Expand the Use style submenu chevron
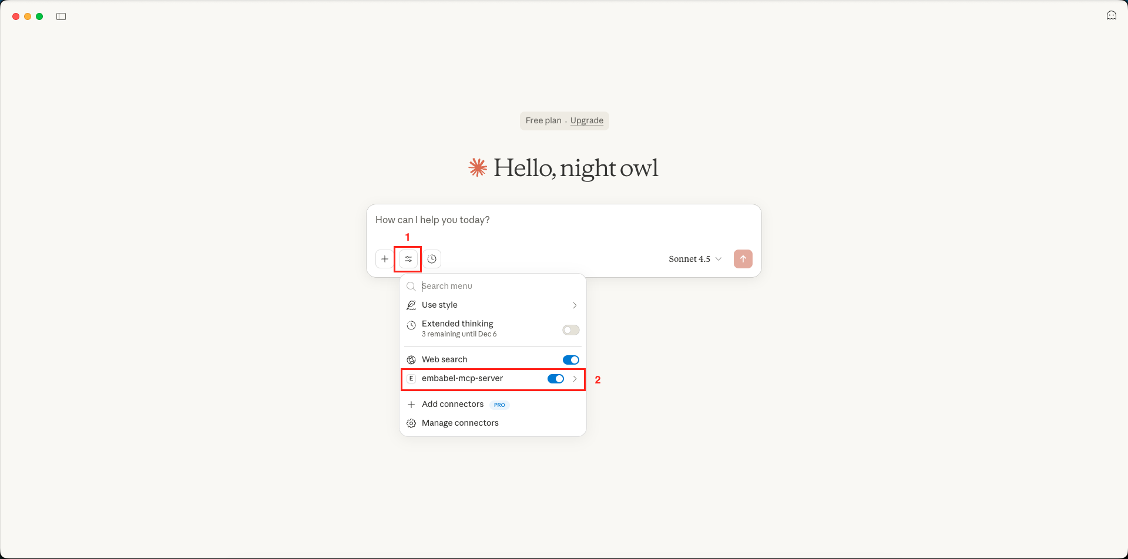Viewport: 1128px width, 559px height. (x=575, y=305)
